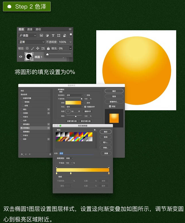Viewport: 185px width, 223px height.
Task: Open the 正常 blend mode dropdown in Layers panel
Action: click(x=32, y=42)
